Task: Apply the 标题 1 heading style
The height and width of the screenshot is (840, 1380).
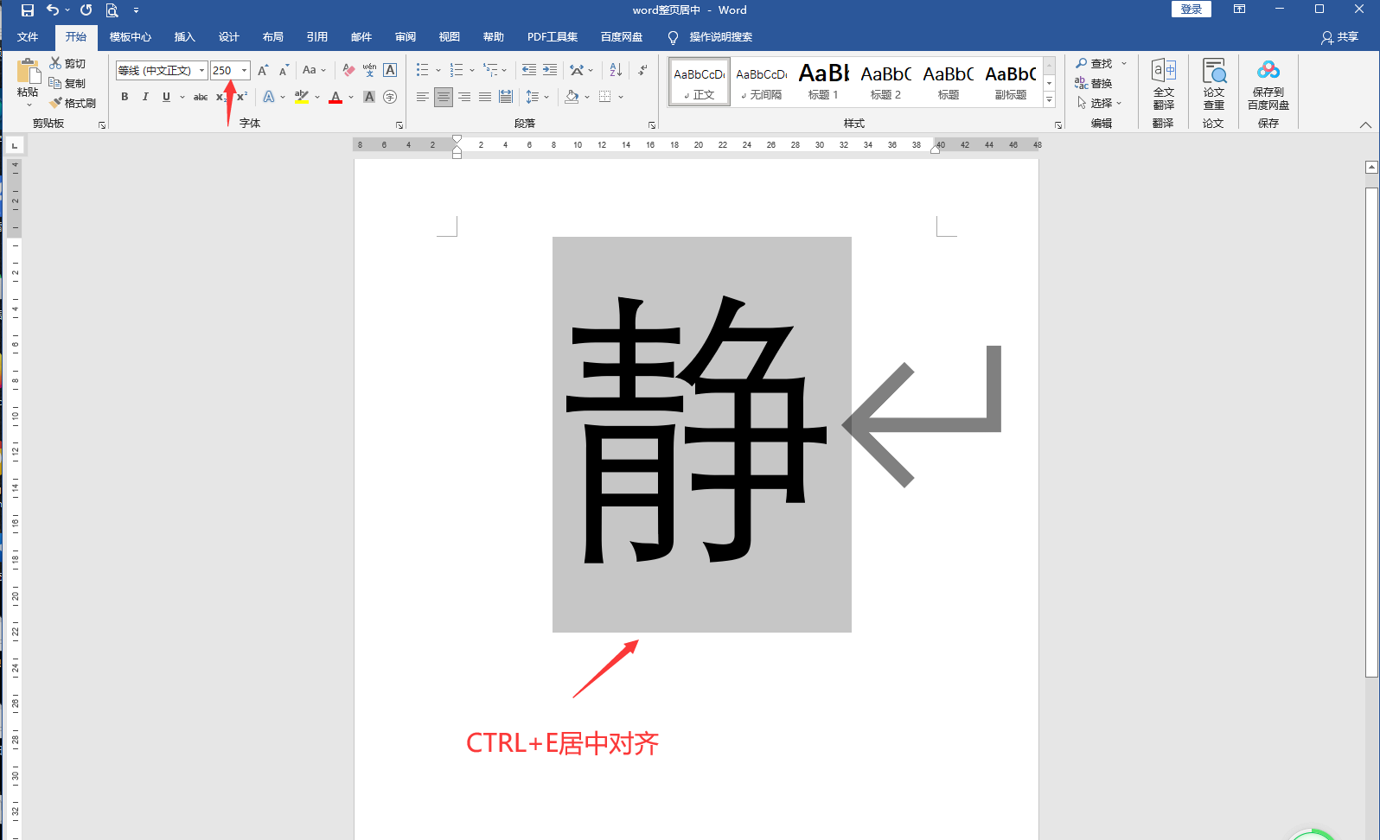Action: pyautogui.click(x=824, y=83)
